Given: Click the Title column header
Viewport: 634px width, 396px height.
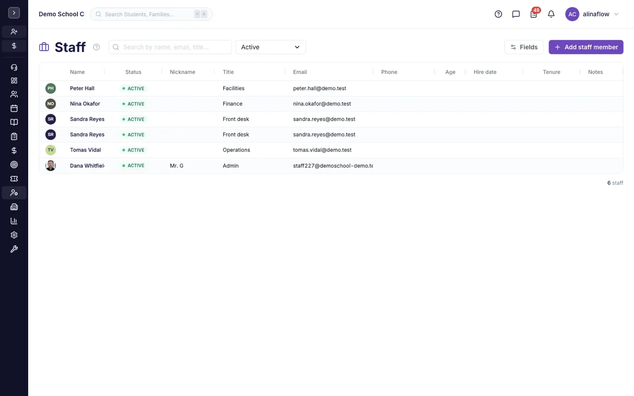Looking at the screenshot, I should (228, 72).
